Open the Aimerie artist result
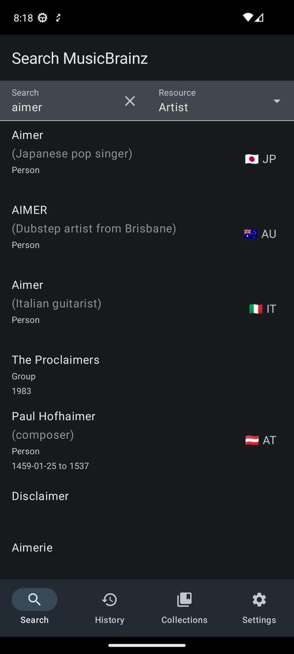Viewport: 294px width, 654px height. (x=147, y=555)
